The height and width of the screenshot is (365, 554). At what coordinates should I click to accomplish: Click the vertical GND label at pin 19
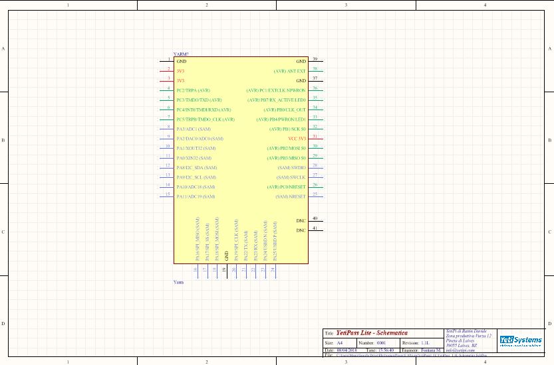[x=227, y=256]
